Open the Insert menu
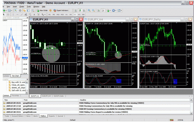Screen dimensions: 194x122 (x=15, y=7)
